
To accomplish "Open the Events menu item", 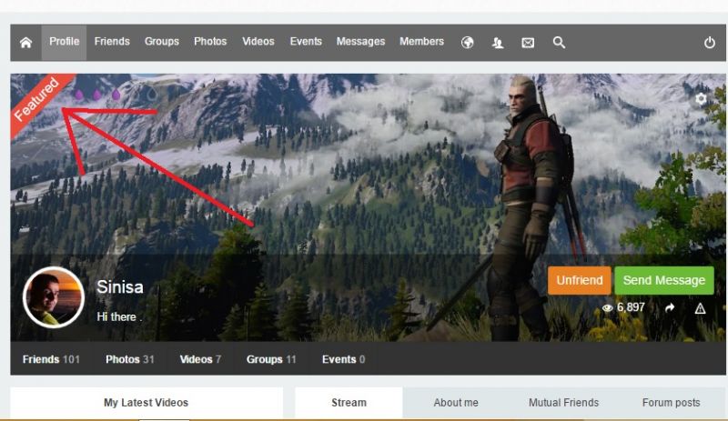I will pyautogui.click(x=306, y=42).
